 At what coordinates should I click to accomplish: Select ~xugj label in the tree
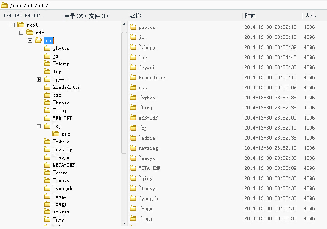click(60, 204)
